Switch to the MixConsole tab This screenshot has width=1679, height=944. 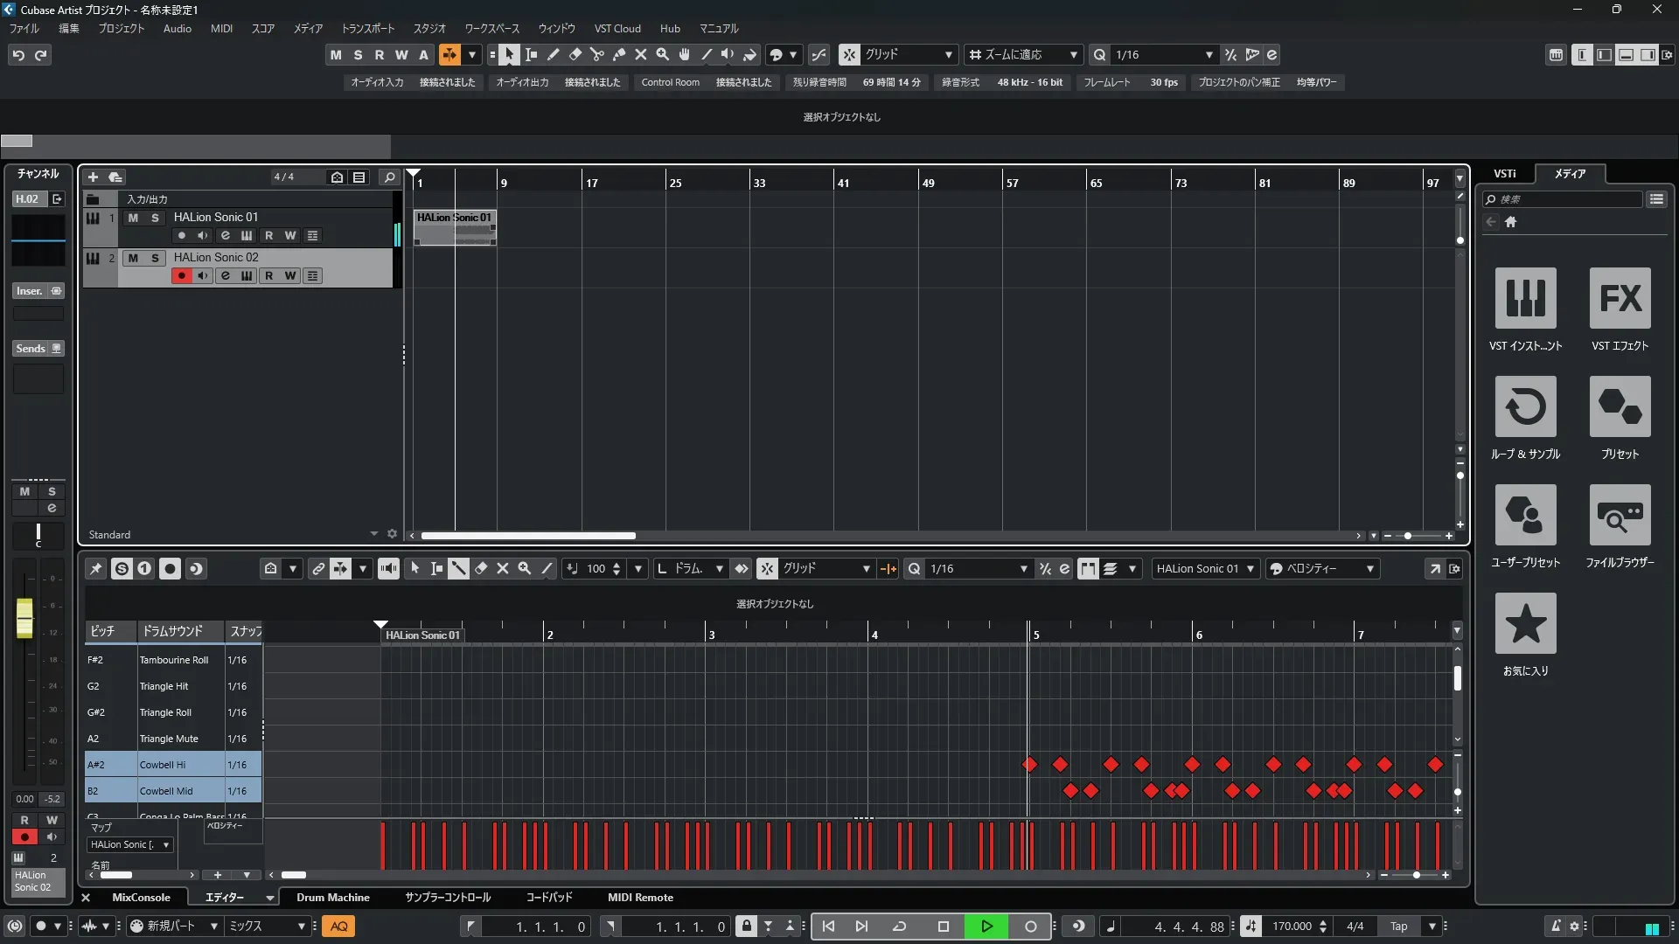141,898
